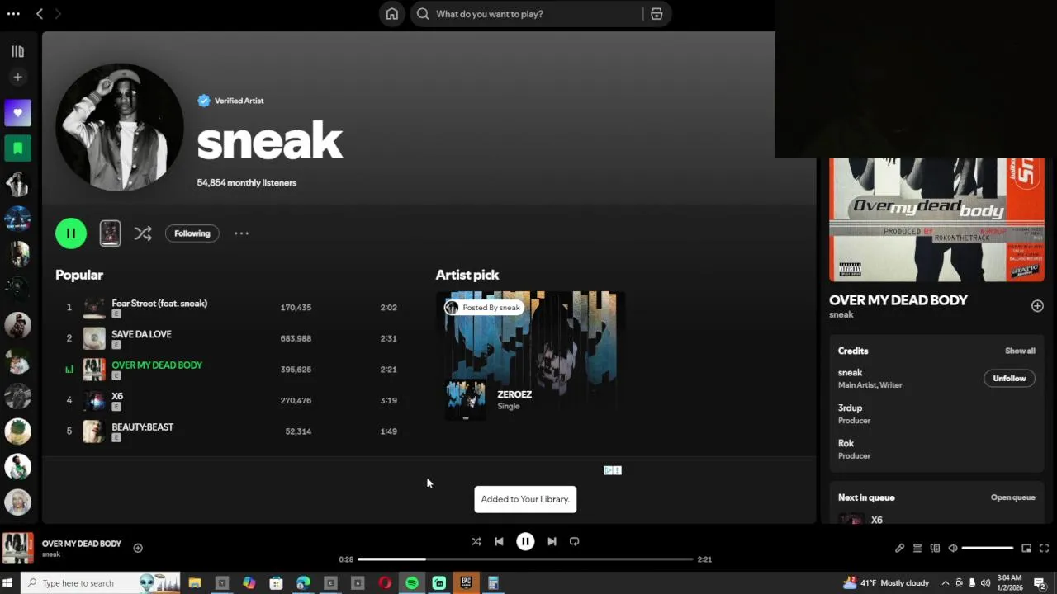Add to playlist icon in now-playing bar
Screen dimensions: 1057x594
(x=138, y=548)
